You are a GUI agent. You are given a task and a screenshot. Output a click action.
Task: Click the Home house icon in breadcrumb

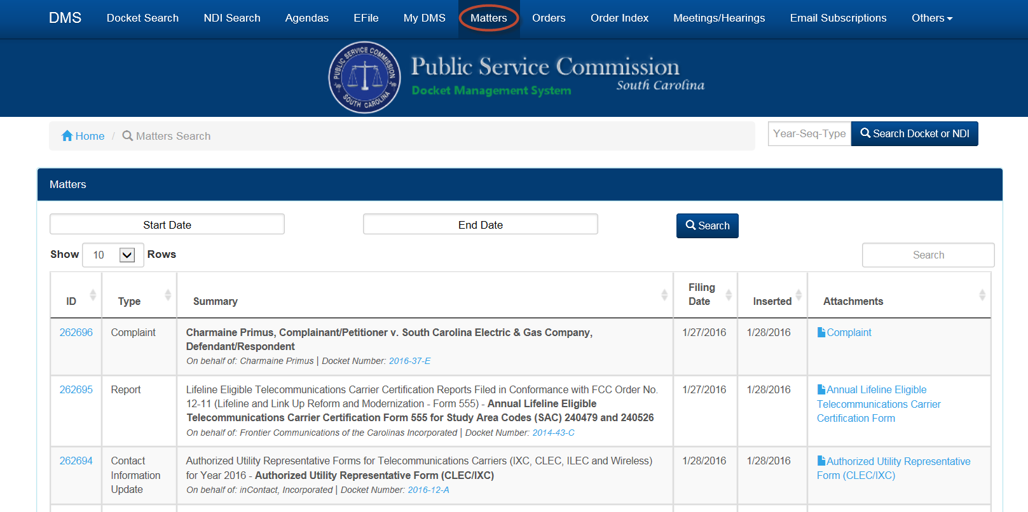67,136
